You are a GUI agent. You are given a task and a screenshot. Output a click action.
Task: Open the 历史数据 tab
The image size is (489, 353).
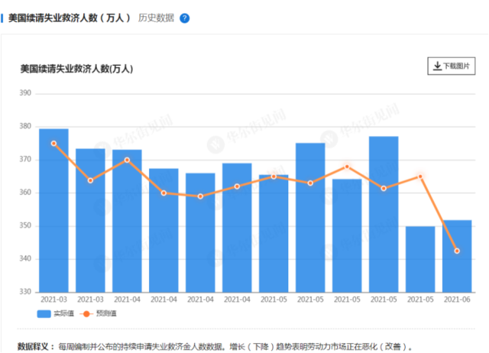tap(156, 18)
